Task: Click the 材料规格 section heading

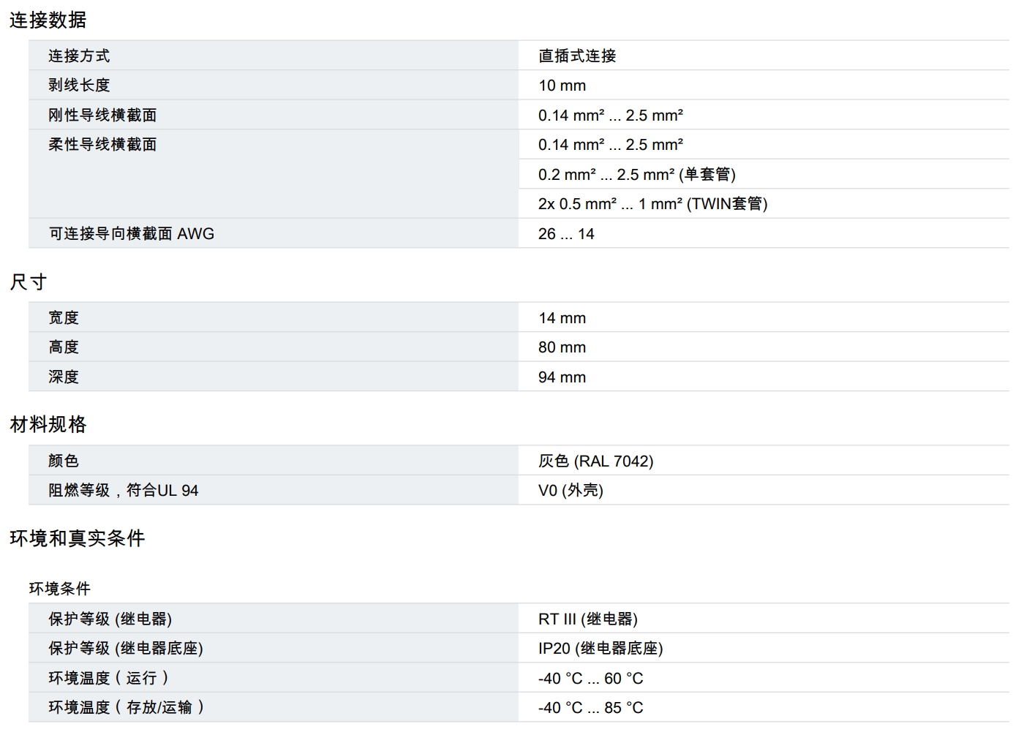Action: 48,424
